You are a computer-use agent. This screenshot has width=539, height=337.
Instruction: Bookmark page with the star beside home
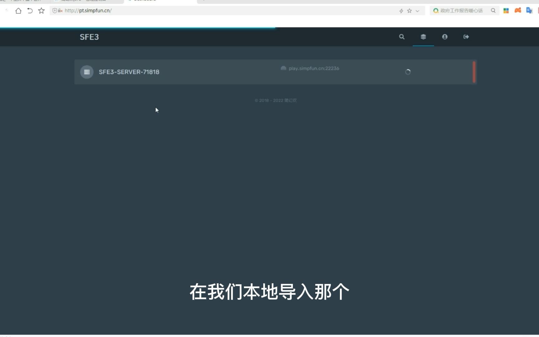coord(41,11)
